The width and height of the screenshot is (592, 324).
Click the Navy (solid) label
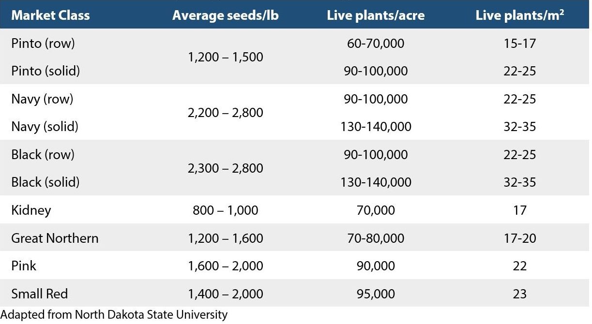tap(45, 127)
